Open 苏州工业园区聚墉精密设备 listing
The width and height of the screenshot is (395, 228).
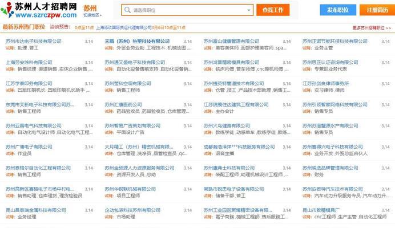(x=237, y=210)
